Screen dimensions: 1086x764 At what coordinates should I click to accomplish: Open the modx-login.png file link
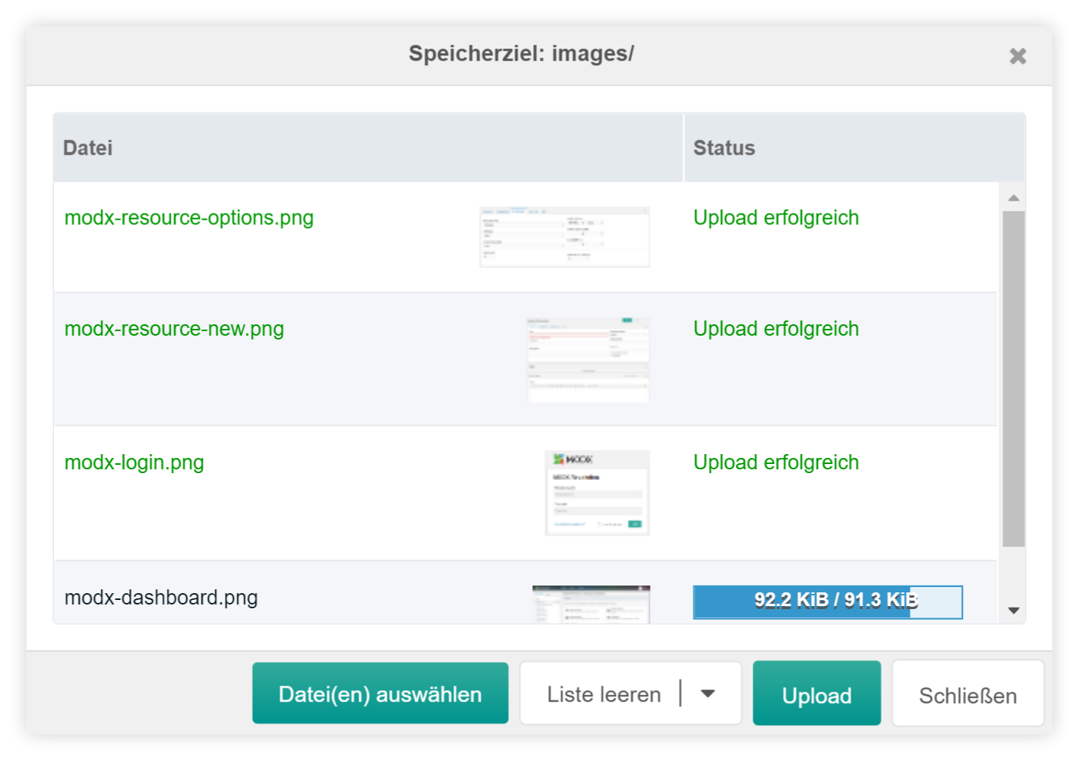[134, 463]
